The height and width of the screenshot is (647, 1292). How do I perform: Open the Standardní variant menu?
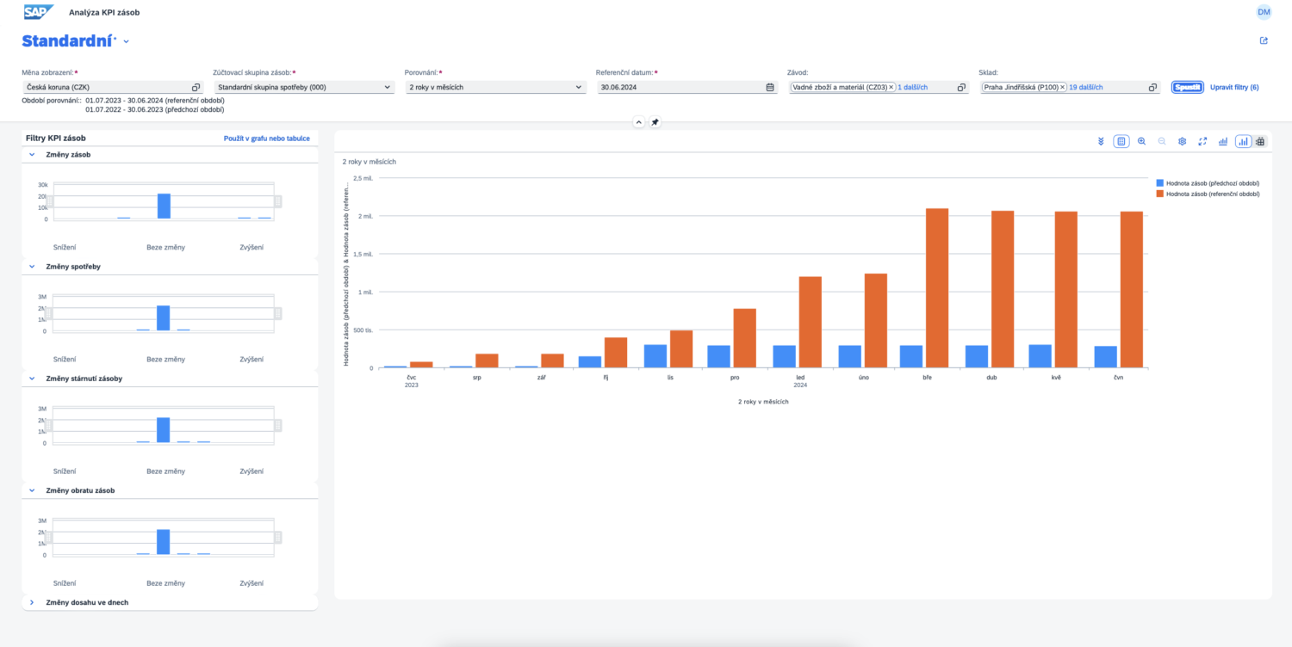click(126, 41)
